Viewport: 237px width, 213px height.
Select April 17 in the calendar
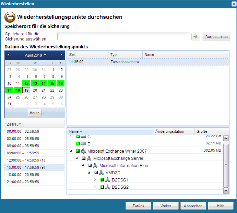point(9,90)
